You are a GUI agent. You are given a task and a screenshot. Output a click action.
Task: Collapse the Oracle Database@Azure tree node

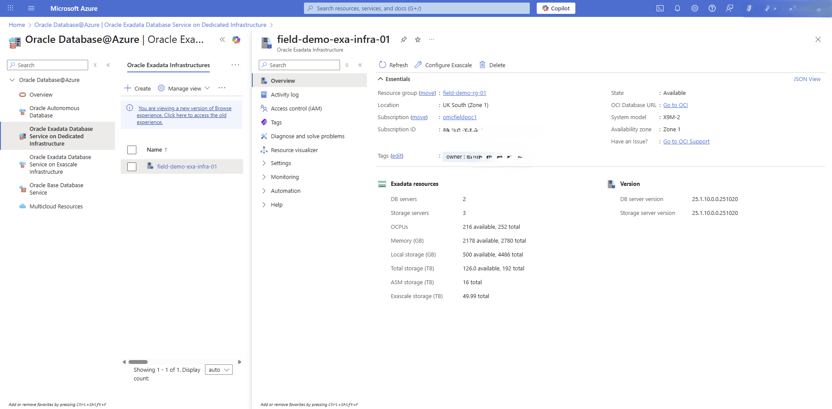[12, 80]
